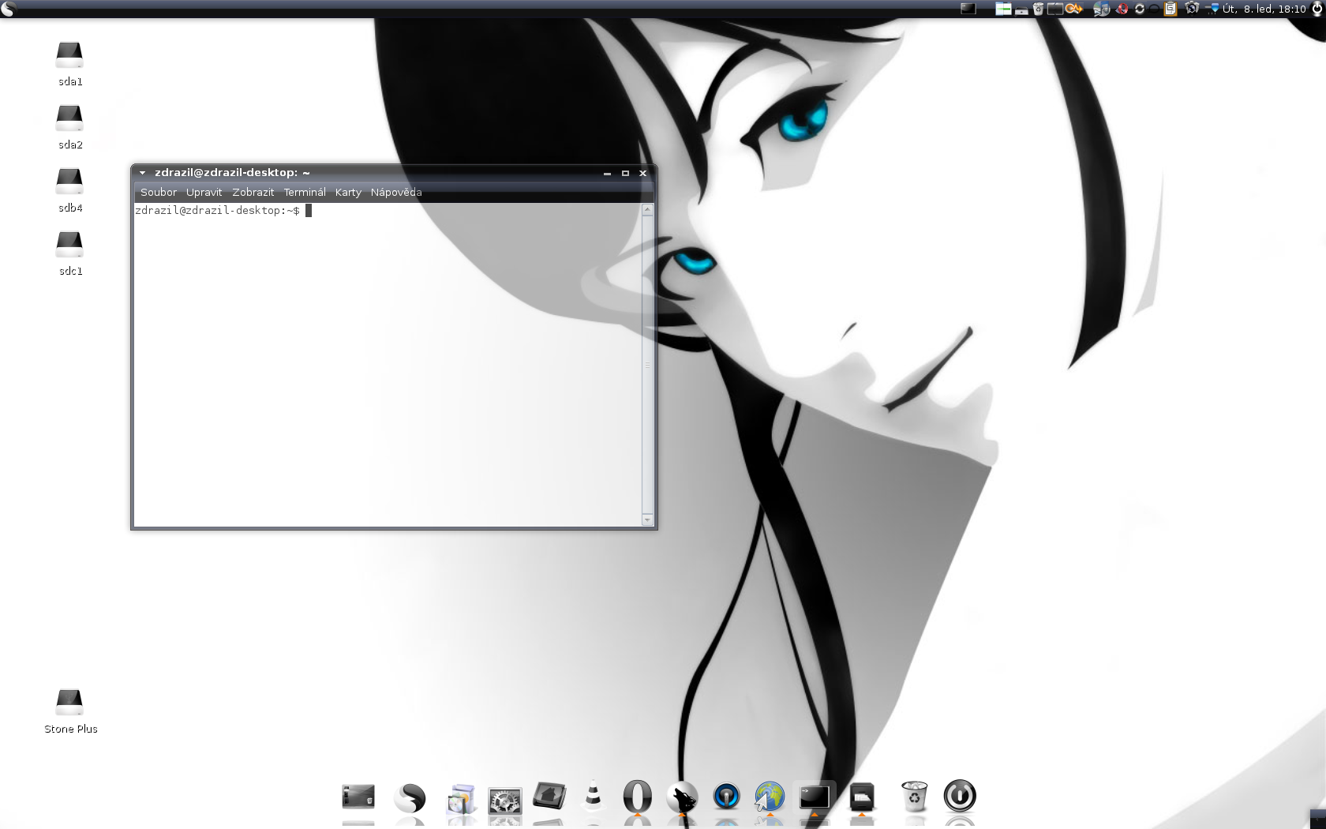Open the VLC media player dock icon
This screenshot has width=1326, height=829.
click(593, 797)
